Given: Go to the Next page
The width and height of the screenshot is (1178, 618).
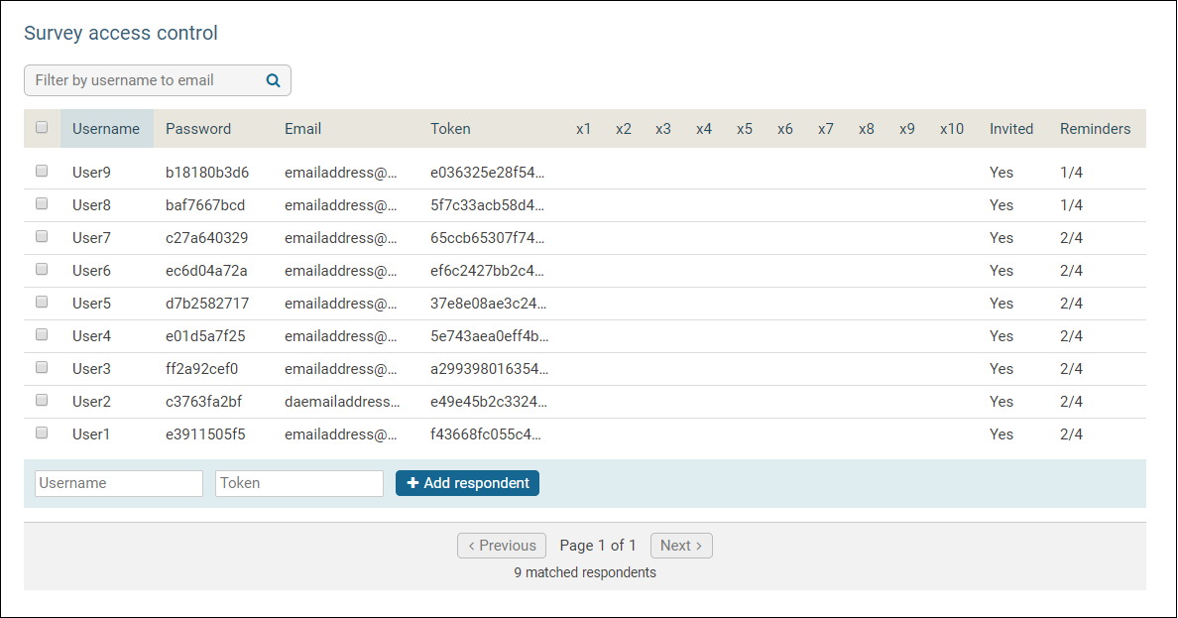Looking at the screenshot, I should pos(681,546).
